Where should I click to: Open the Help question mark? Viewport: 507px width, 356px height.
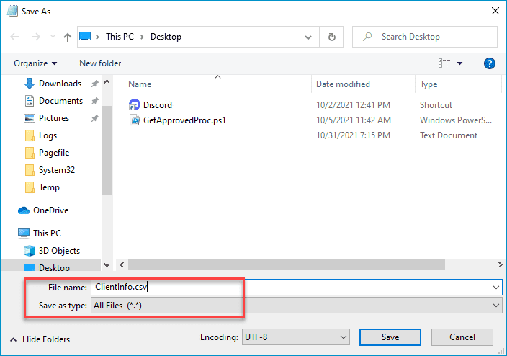[x=490, y=63]
